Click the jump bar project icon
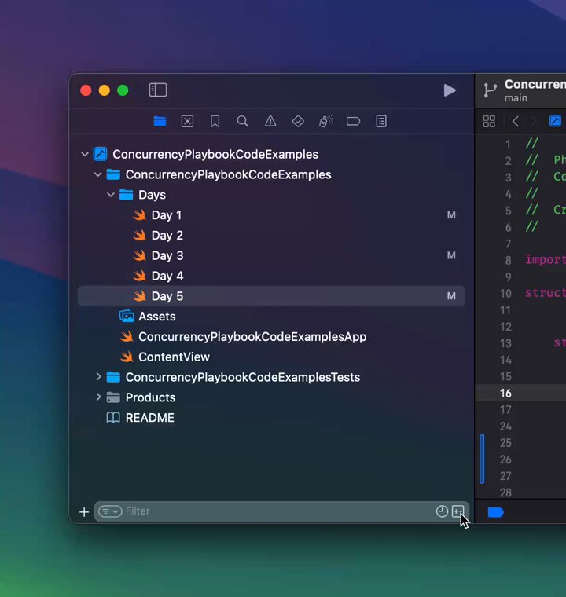This screenshot has height=597, width=566. point(555,121)
